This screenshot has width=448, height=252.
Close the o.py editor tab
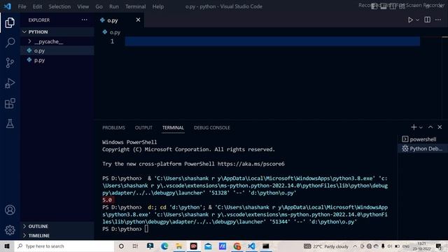138,20
